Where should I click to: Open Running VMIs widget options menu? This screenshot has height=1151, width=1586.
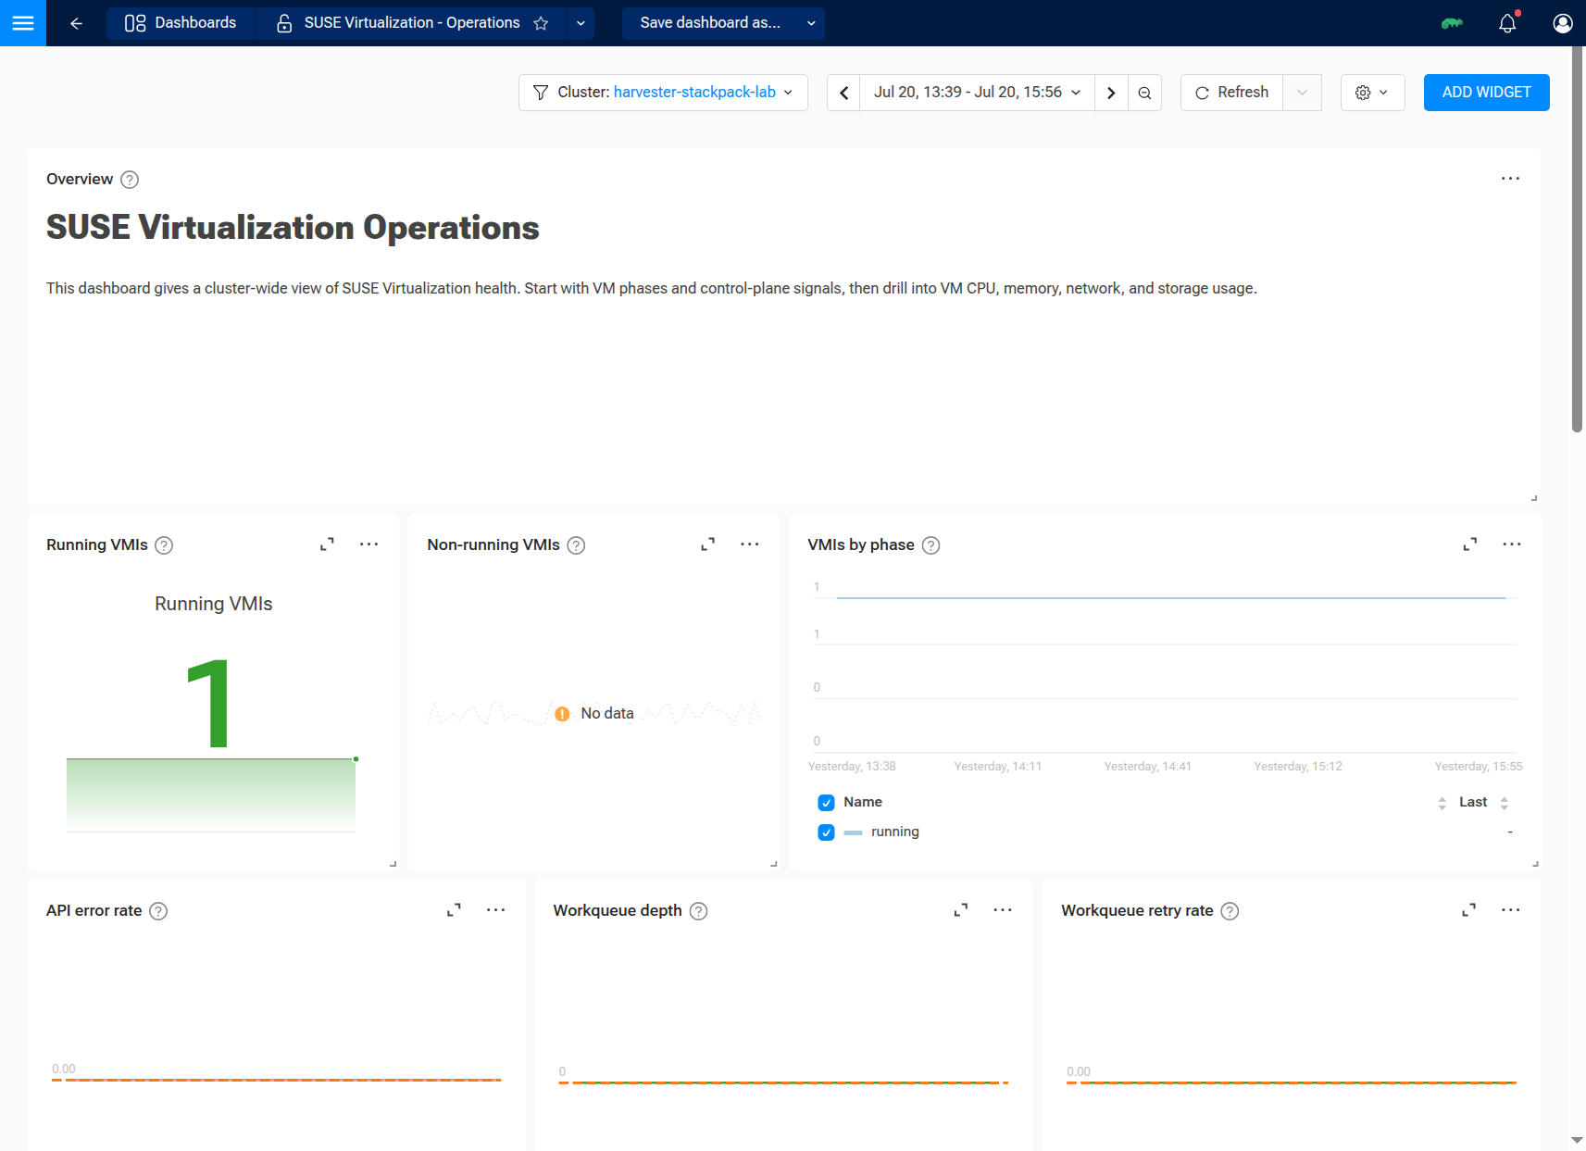click(368, 544)
